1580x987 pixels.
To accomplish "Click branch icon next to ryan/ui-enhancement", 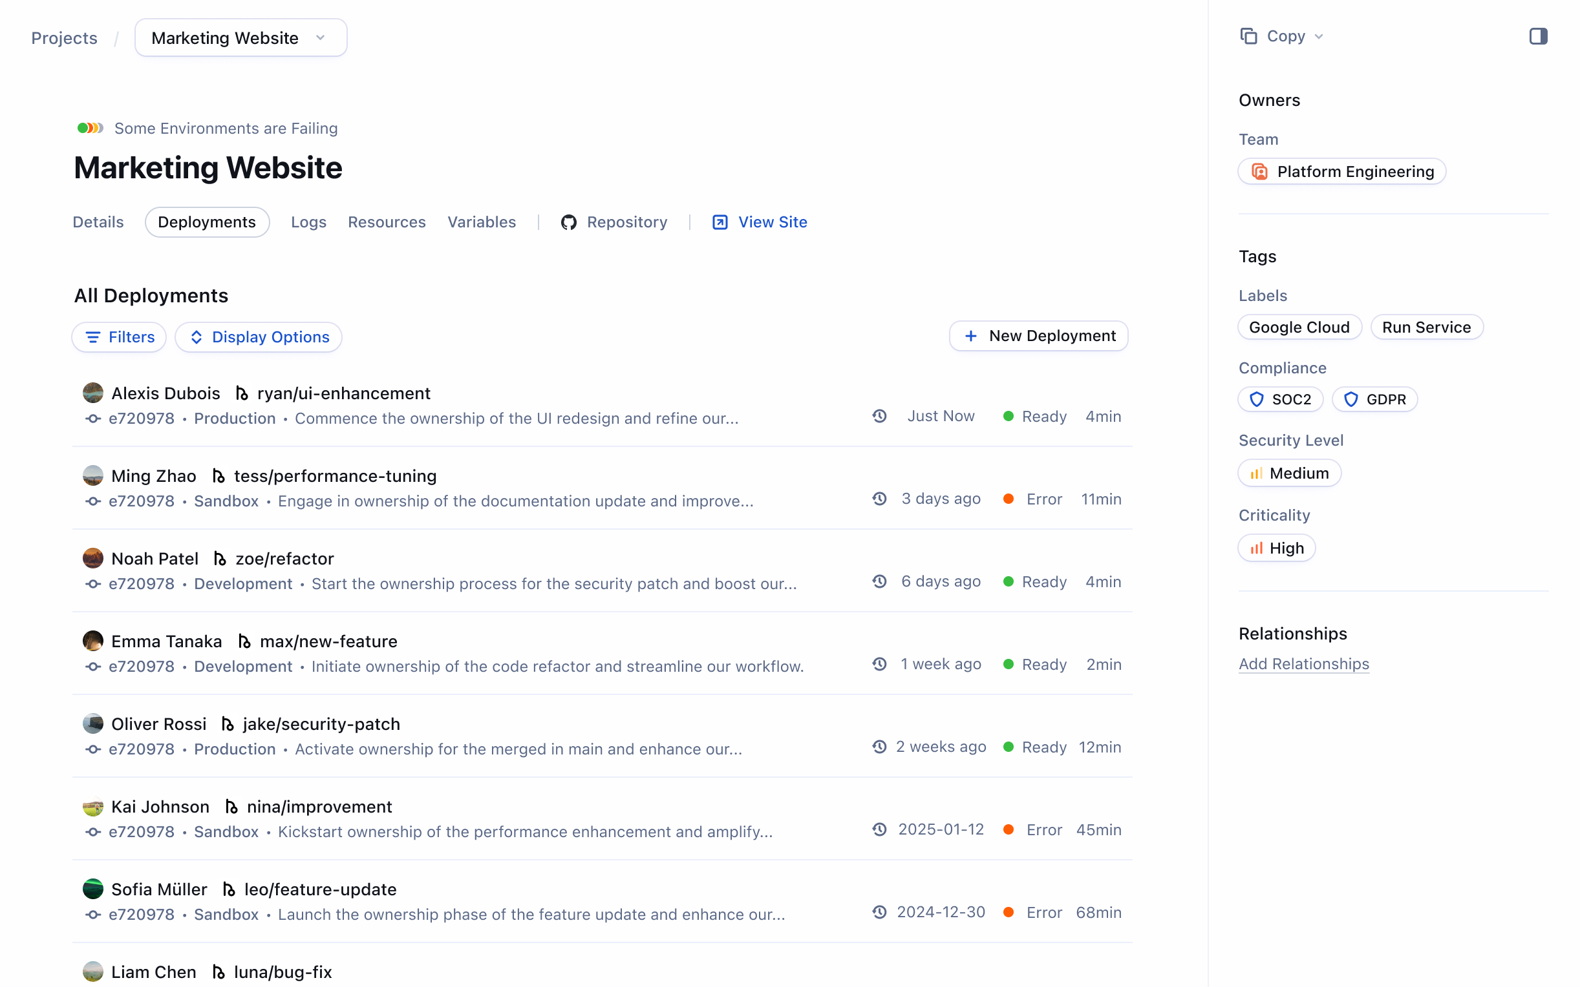I will click(242, 393).
